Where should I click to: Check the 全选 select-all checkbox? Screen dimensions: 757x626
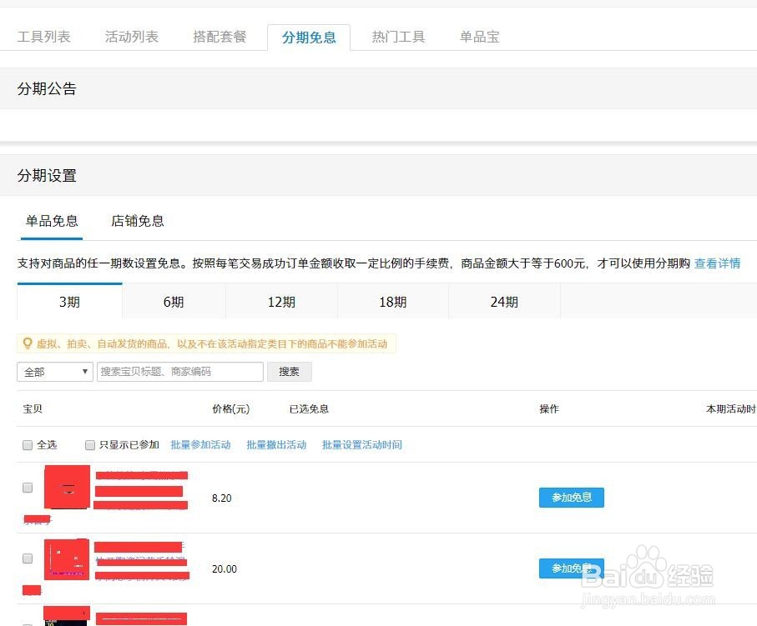(x=28, y=445)
